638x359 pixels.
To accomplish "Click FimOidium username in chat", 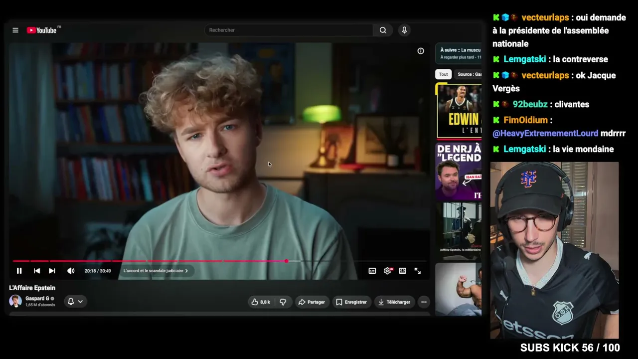I will point(525,120).
